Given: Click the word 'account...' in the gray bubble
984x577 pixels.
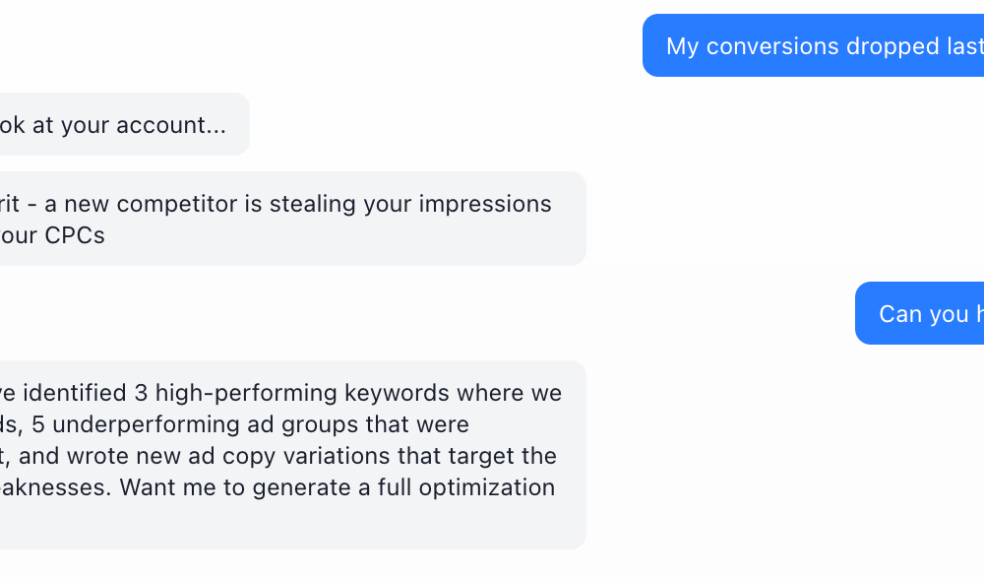Looking at the screenshot, I should pos(171,125).
